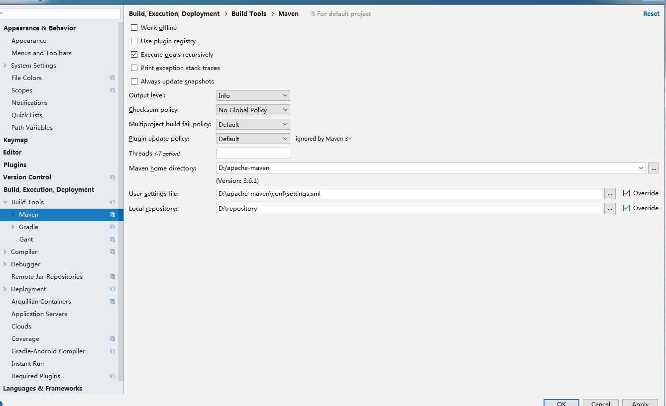Enable Always update snapshots checkbox
This screenshot has height=406, width=666.
134,81
